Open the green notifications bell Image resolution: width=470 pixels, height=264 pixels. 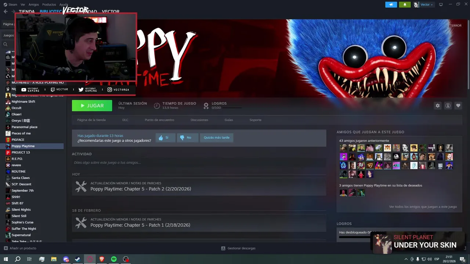[405, 4]
